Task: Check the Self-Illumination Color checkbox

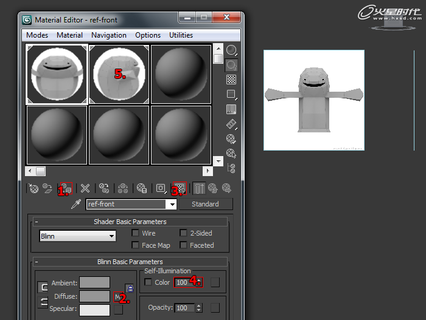Action: point(147,282)
